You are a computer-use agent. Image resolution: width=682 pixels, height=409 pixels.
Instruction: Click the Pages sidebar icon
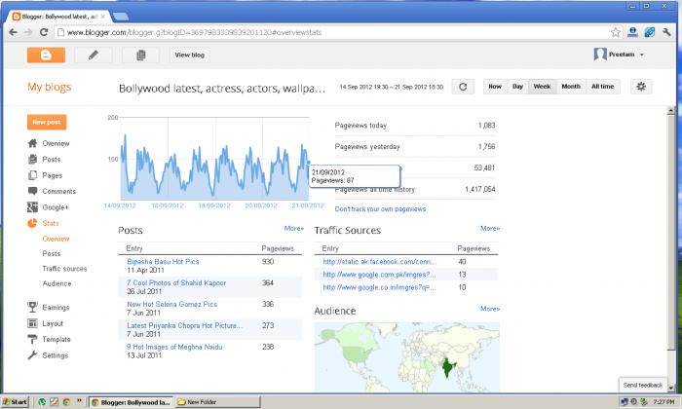tap(32, 175)
